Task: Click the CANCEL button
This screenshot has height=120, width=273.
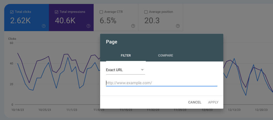Action: click(x=195, y=102)
